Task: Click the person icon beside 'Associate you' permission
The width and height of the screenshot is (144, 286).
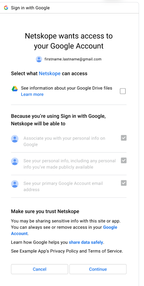Action: (x=15, y=139)
